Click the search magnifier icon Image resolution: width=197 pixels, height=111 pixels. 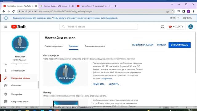pyautogui.click(x=63, y=27)
